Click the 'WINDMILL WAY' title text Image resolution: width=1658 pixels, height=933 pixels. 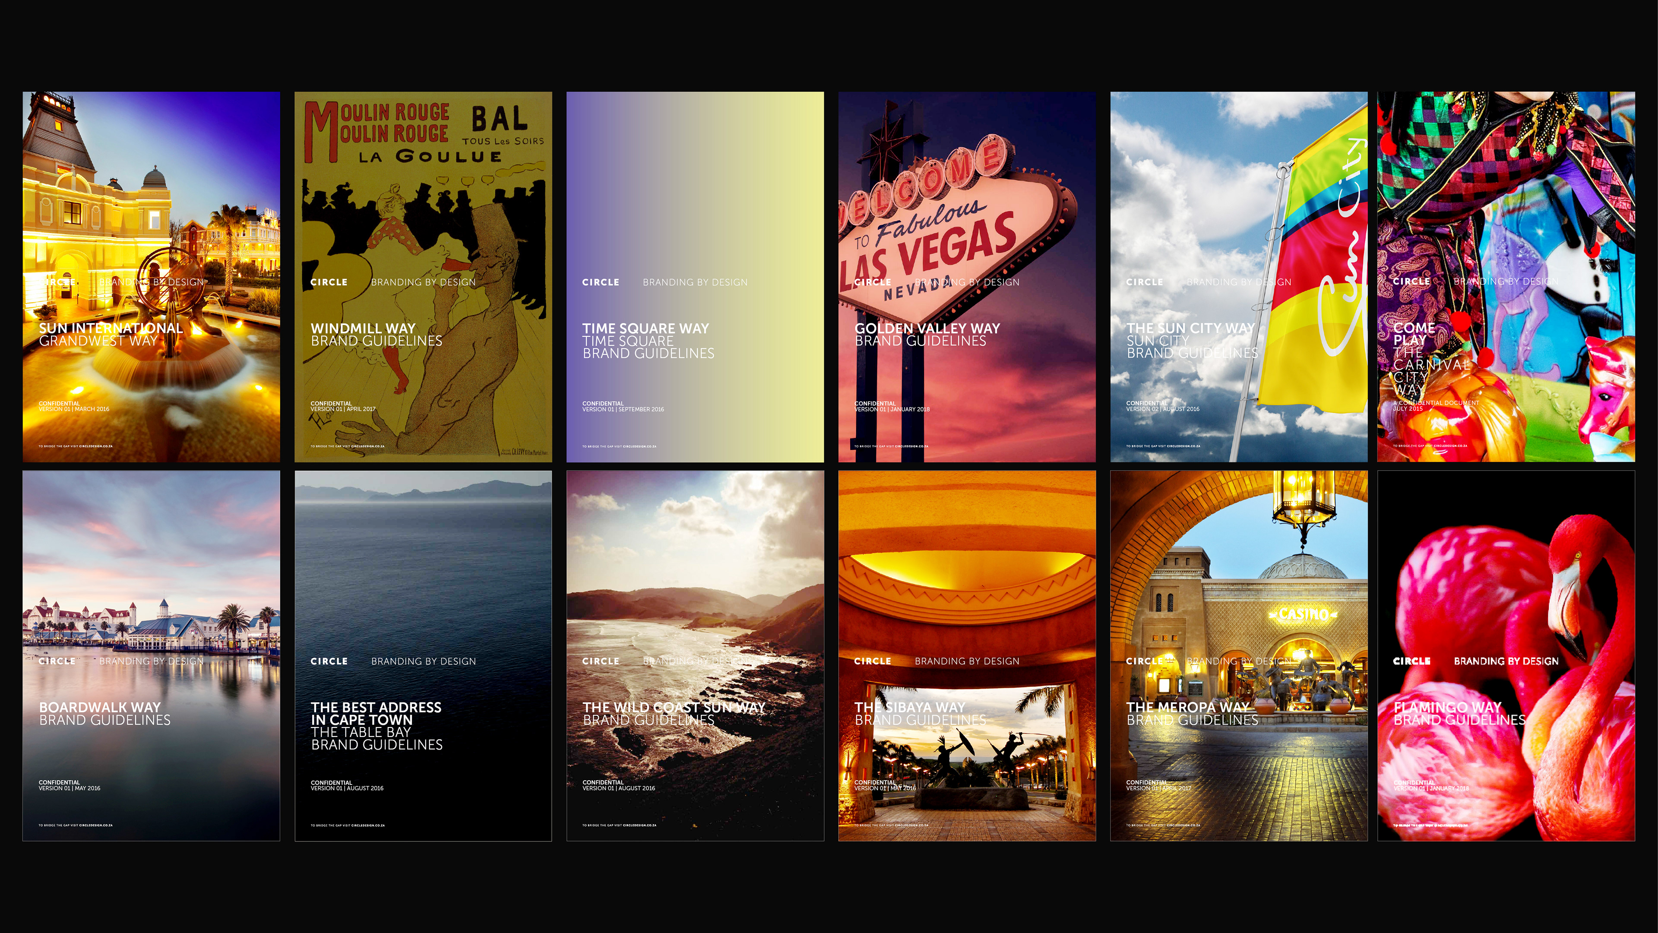363,328
